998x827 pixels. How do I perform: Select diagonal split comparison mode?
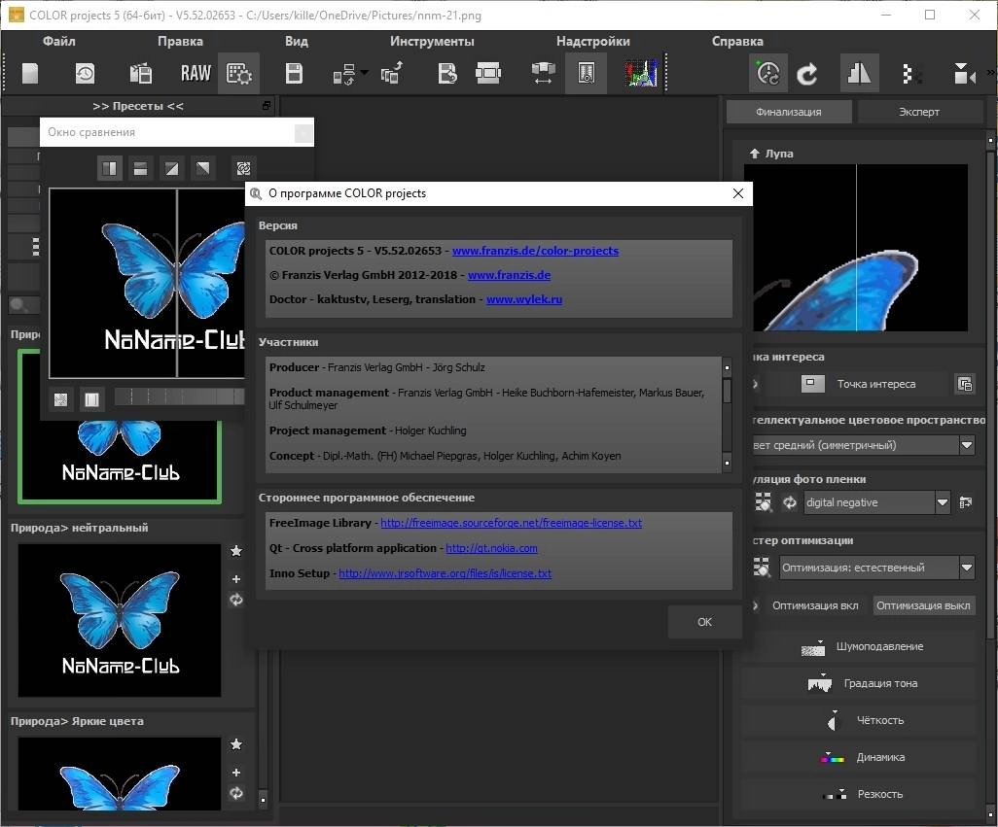click(x=172, y=168)
